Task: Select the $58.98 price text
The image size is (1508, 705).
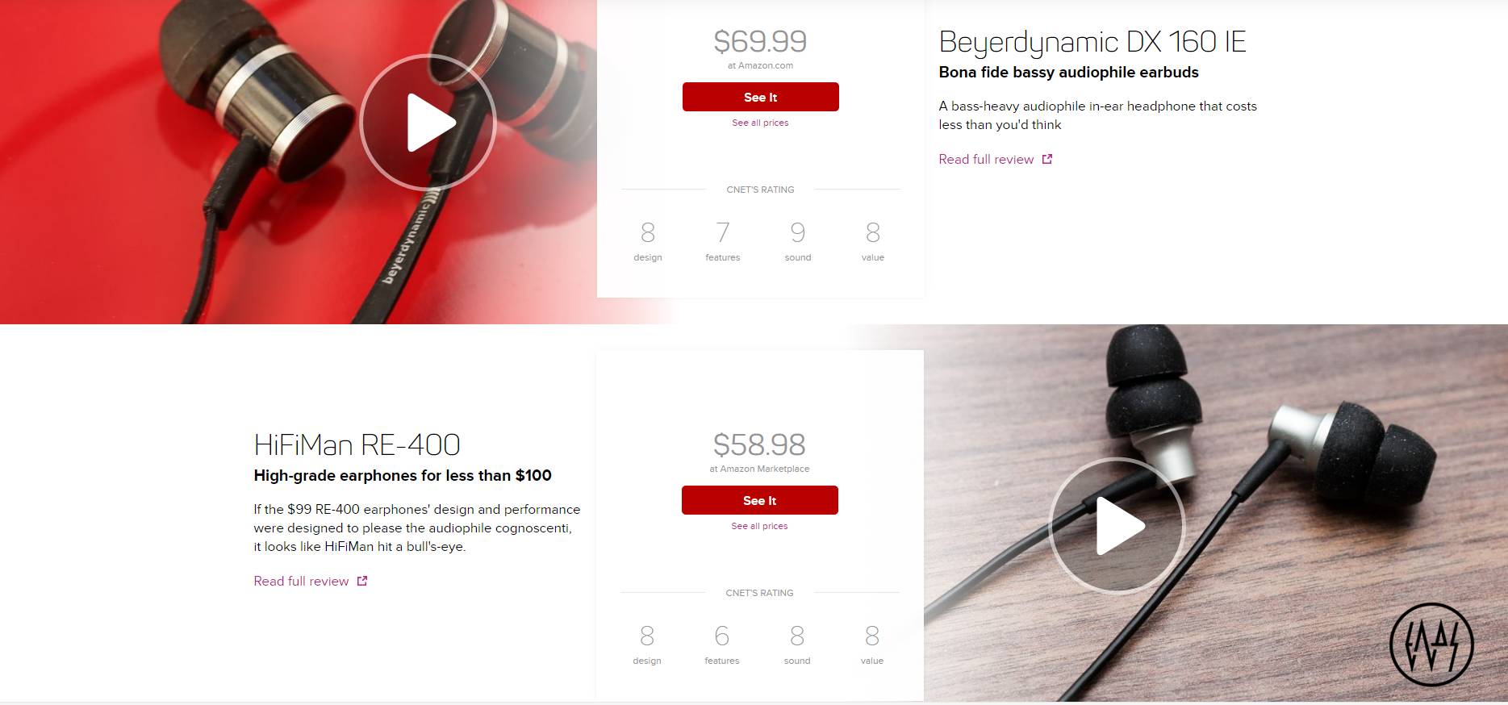Action: coord(759,444)
